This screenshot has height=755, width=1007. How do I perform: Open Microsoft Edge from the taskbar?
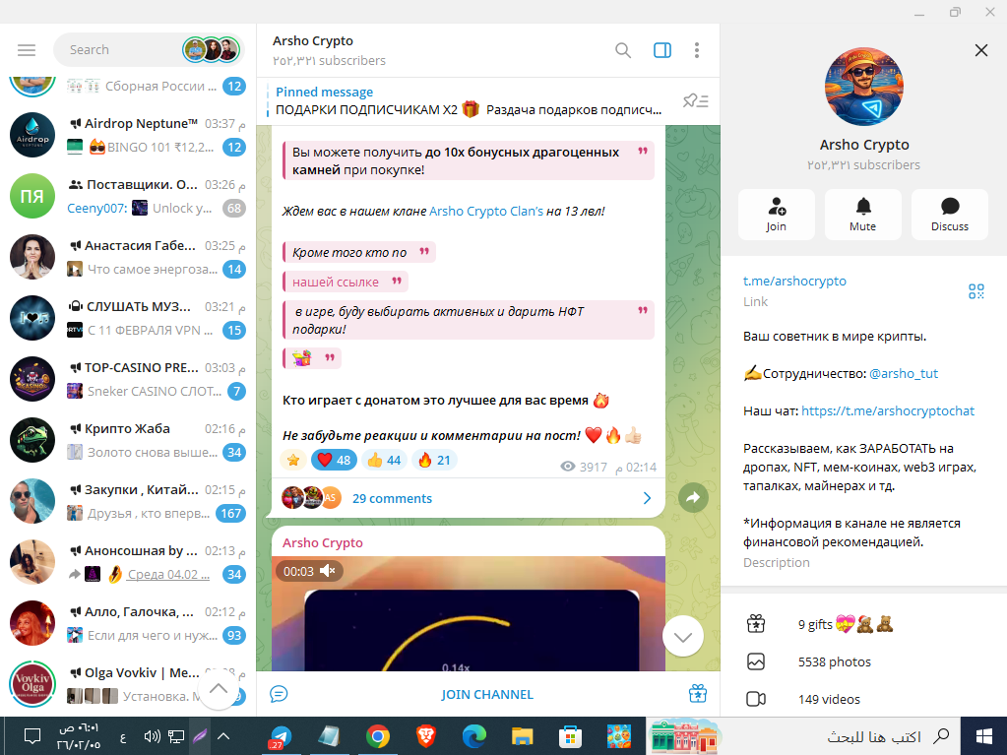[x=473, y=736]
